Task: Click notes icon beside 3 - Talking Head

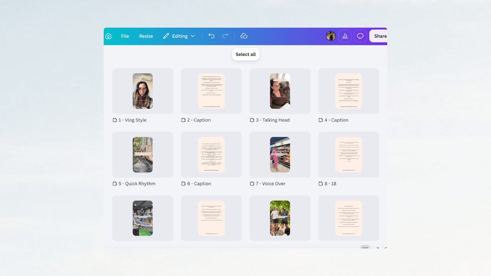Action: [x=252, y=120]
